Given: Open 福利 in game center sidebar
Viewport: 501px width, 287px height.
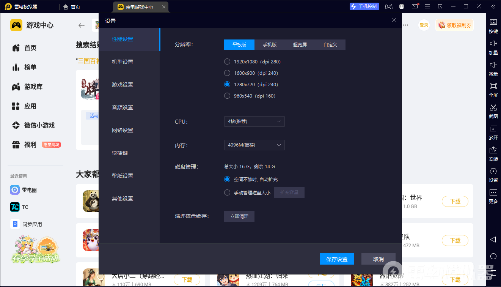Looking at the screenshot, I should point(36,145).
